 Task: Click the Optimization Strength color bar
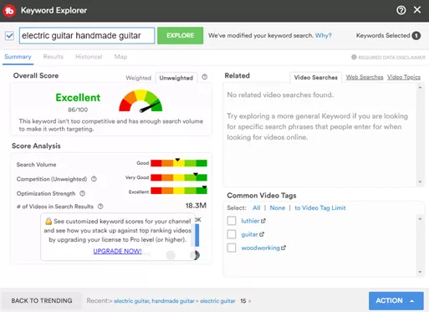[179, 191]
